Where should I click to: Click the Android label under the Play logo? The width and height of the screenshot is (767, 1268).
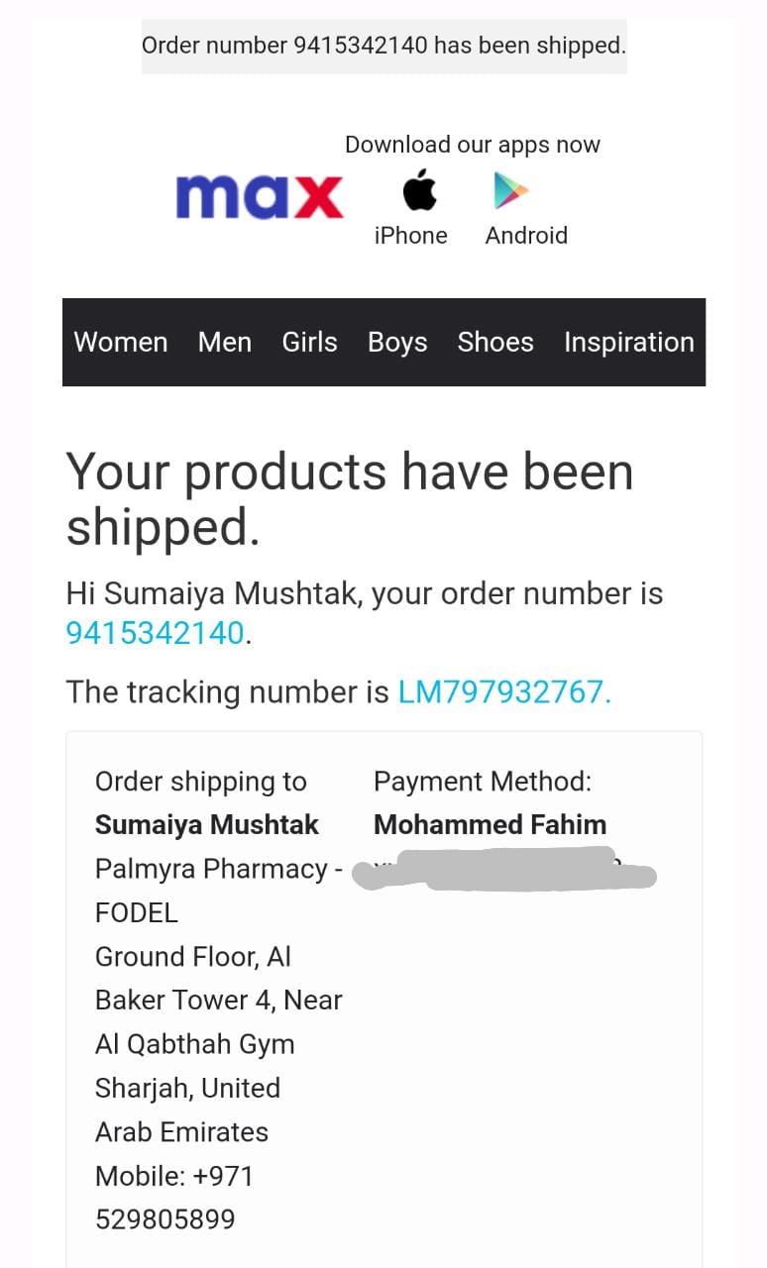pos(526,236)
